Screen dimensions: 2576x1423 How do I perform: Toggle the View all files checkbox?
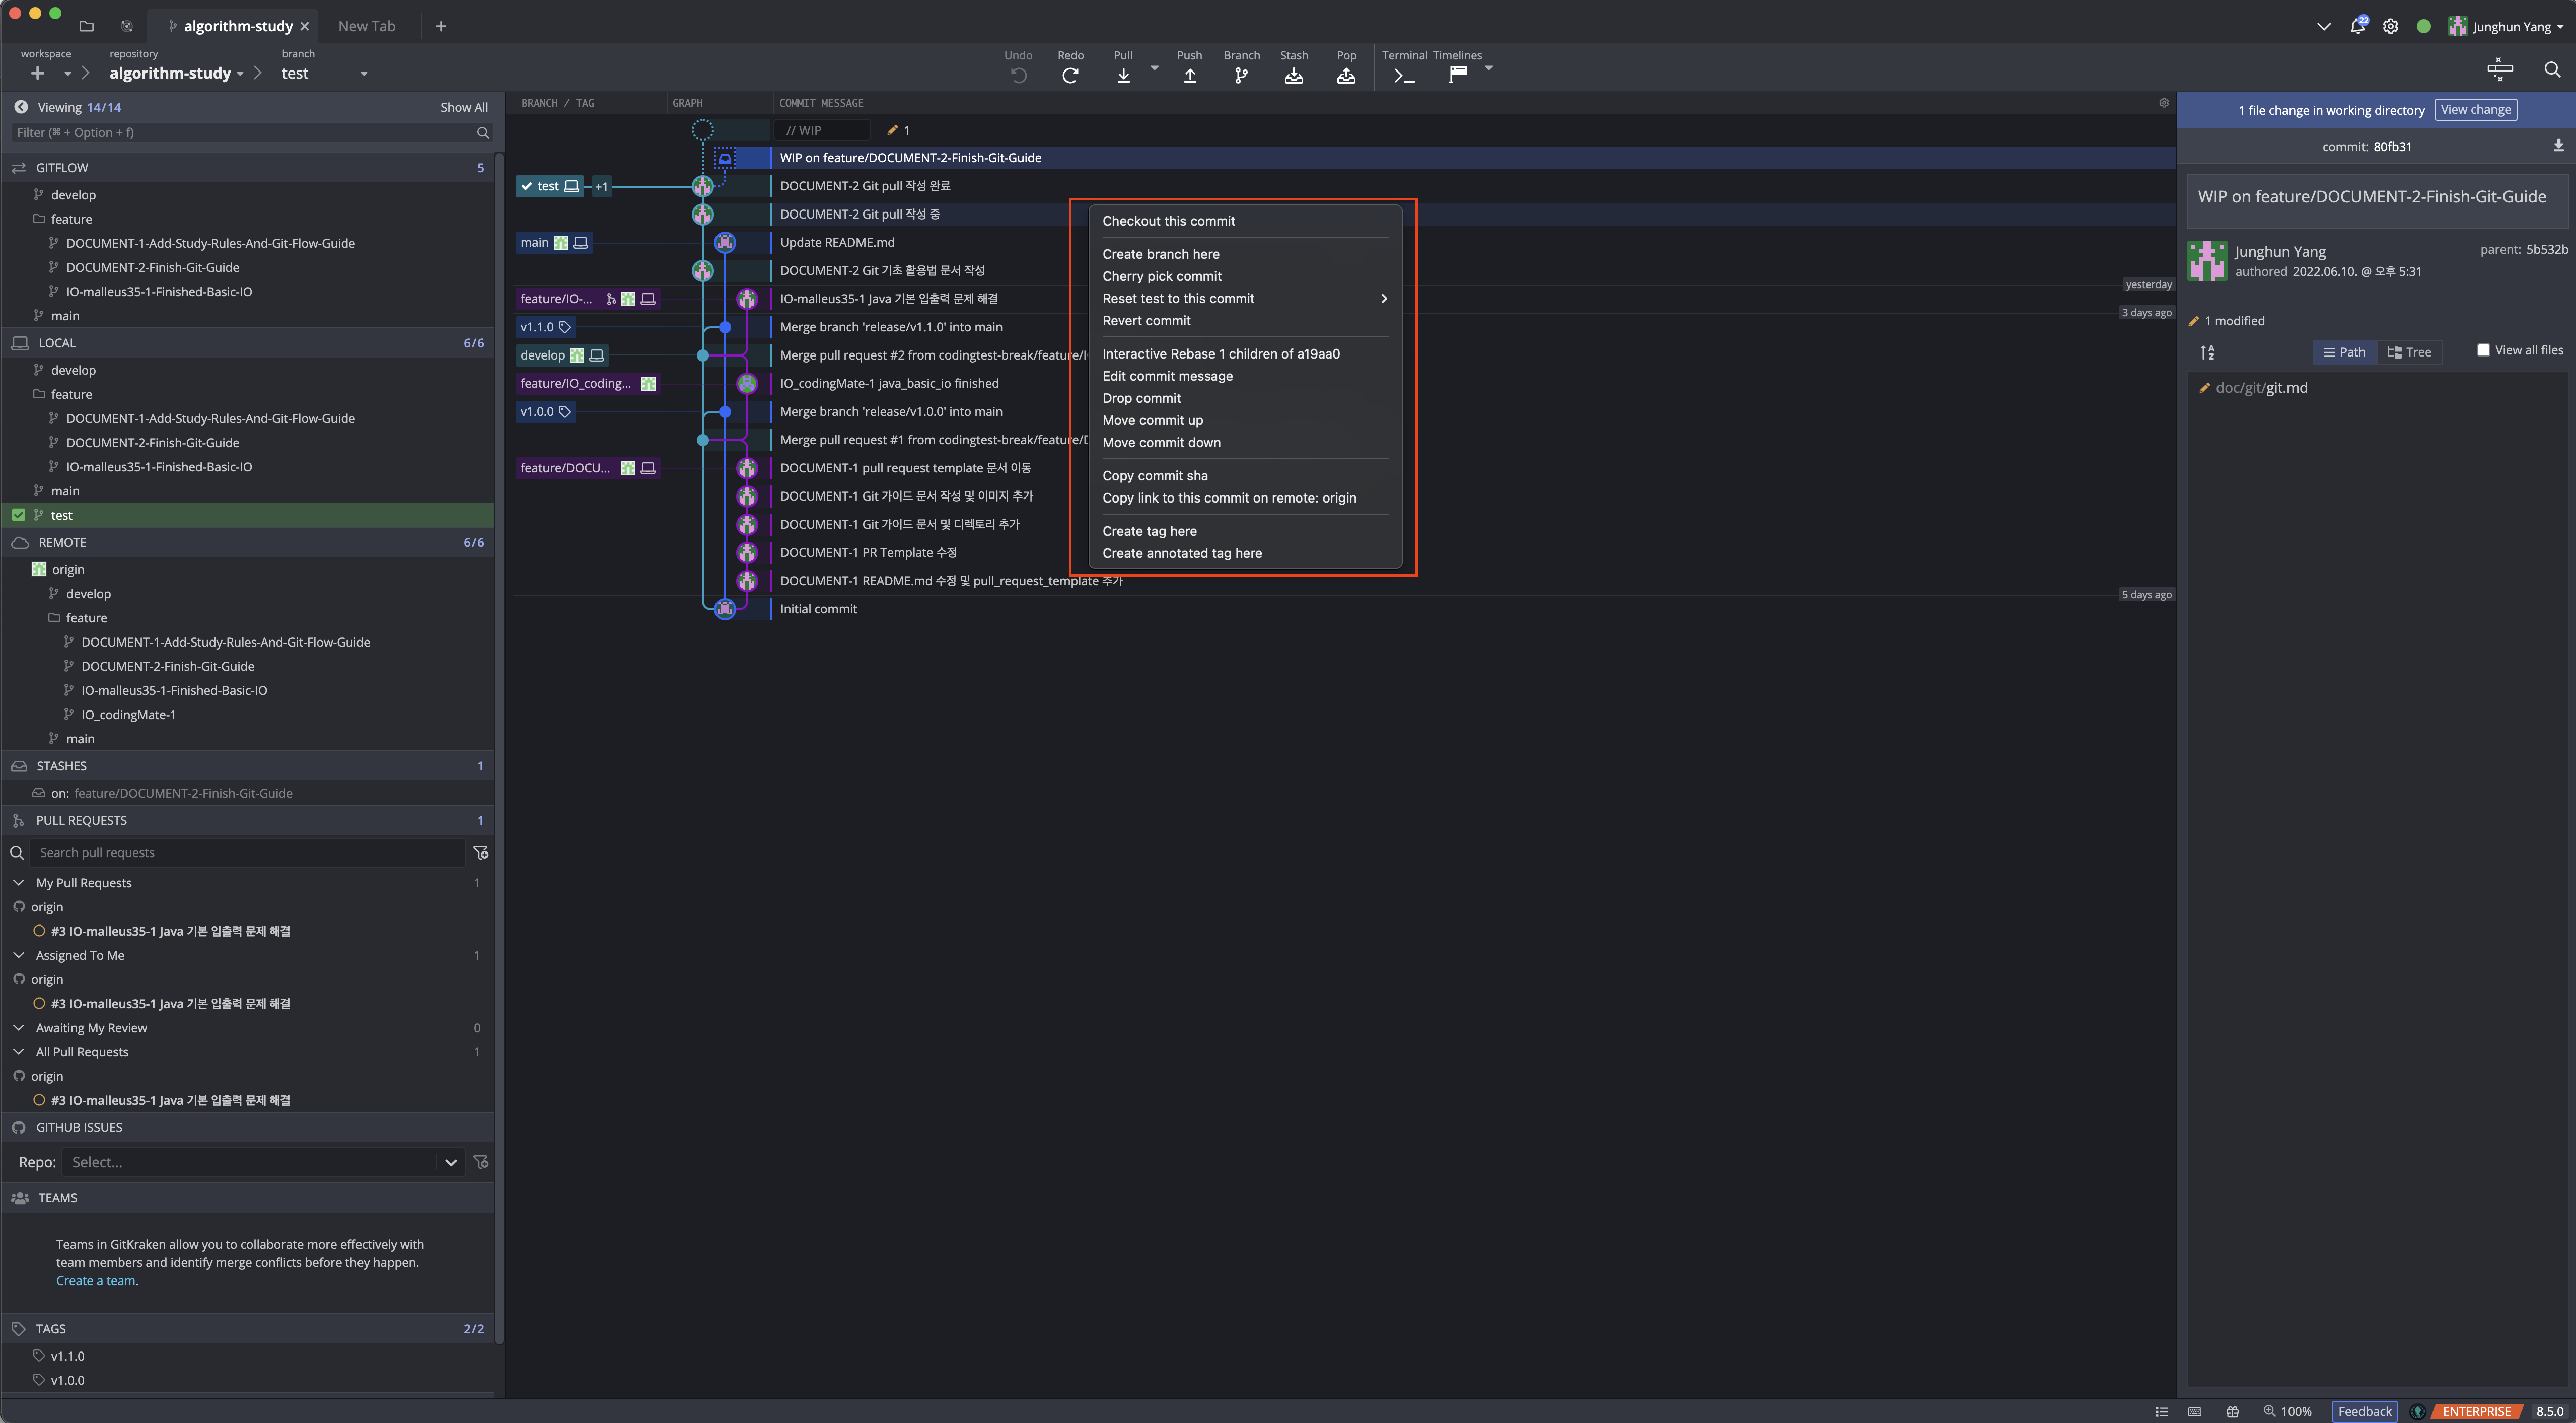point(2483,350)
